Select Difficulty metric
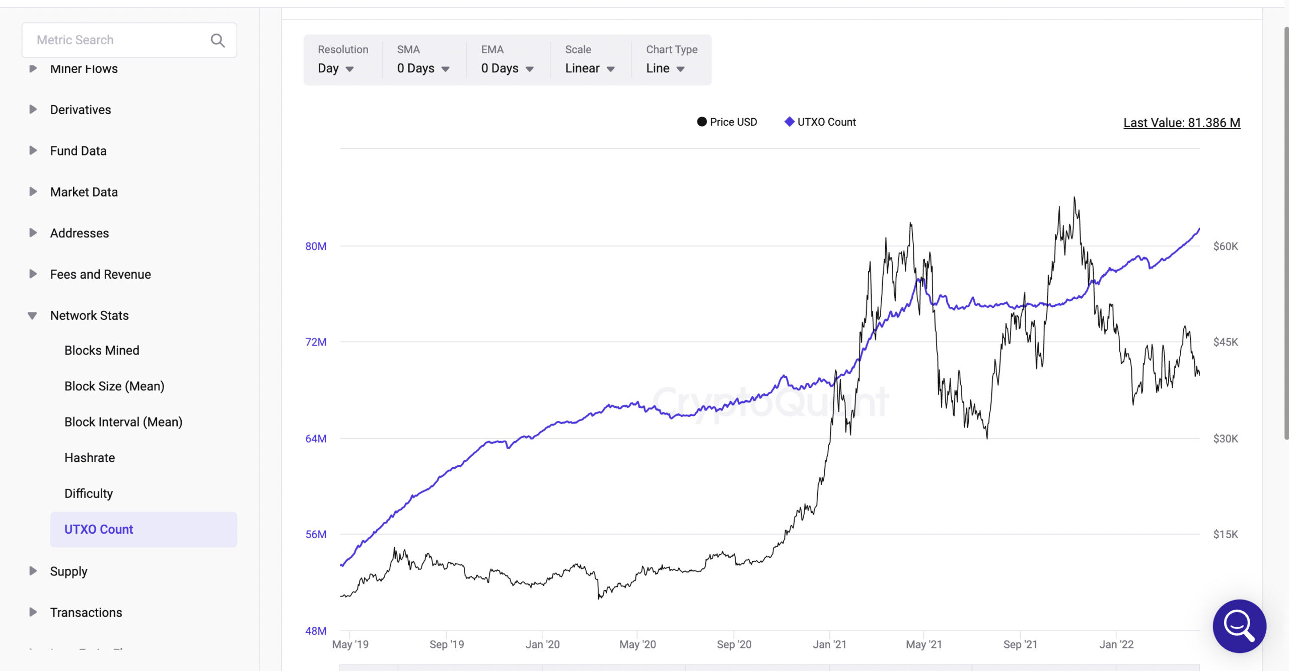The height and width of the screenshot is (671, 1289). (89, 493)
